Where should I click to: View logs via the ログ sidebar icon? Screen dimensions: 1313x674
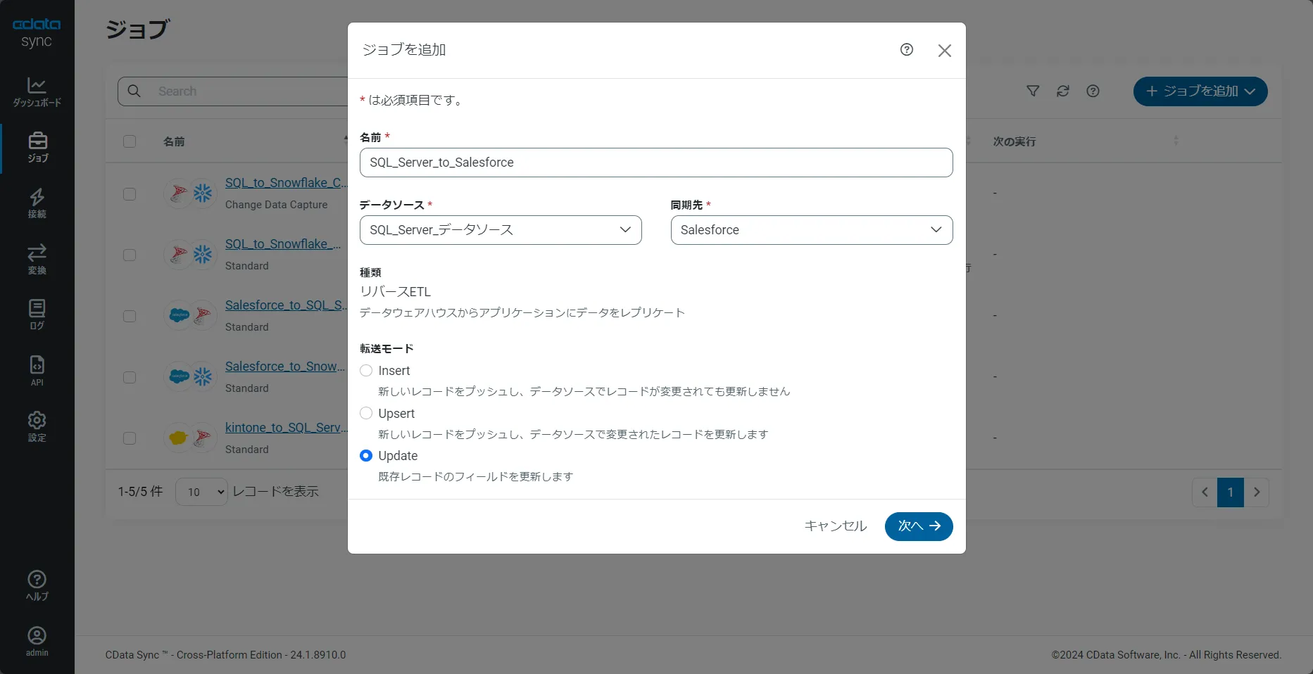pos(37,314)
